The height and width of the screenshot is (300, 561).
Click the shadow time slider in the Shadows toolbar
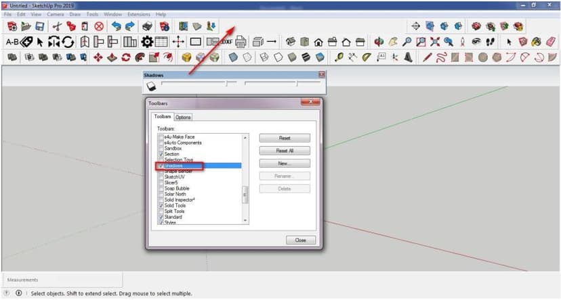tap(282, 83)
